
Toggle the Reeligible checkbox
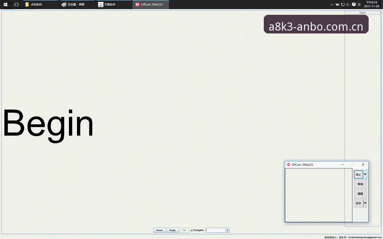point(192,230)
